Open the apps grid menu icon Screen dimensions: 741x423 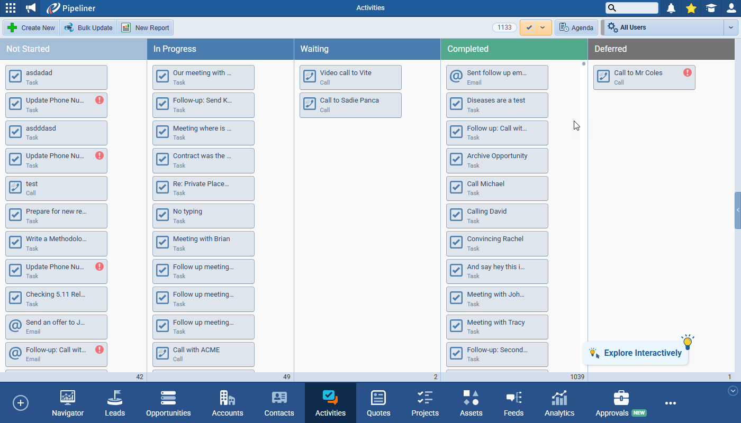(11, 8)
